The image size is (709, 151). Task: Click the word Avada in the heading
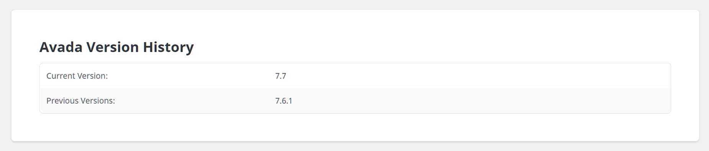61,47
